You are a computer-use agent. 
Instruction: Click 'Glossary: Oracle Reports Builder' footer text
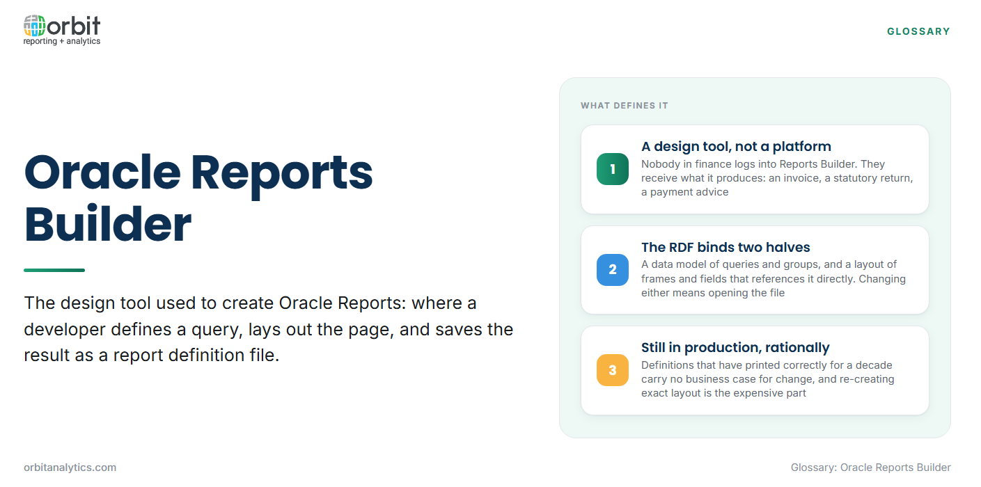coord(870,468)
